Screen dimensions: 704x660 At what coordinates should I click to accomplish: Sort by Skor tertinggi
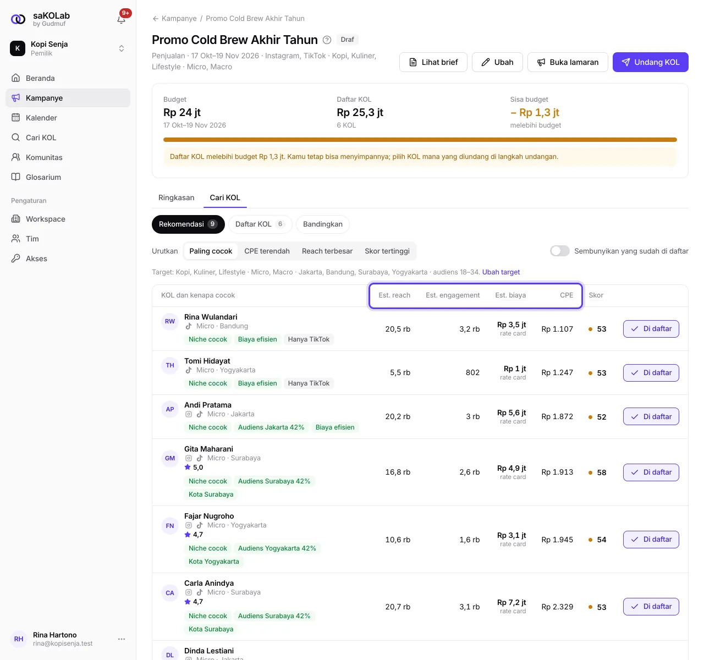[x=387, y=251]
